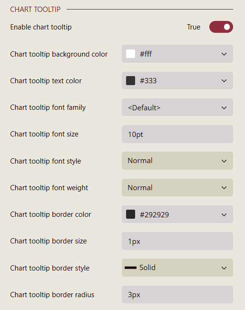
Task: Click the #333 text color swatch
Action: pos(130,81)
